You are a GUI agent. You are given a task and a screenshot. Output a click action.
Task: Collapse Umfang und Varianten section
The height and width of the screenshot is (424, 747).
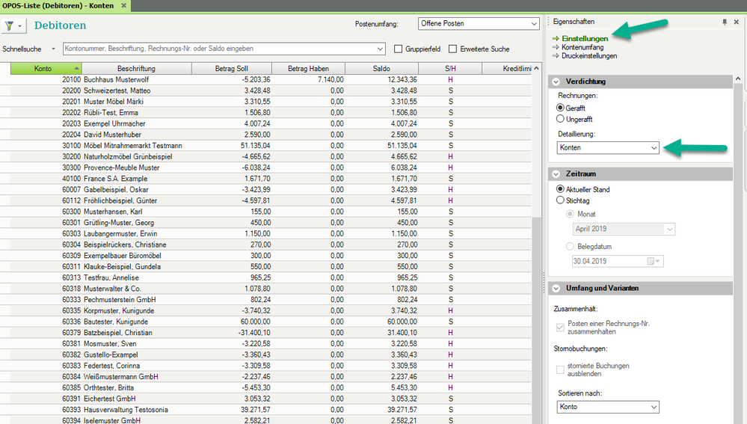(556, 288)
